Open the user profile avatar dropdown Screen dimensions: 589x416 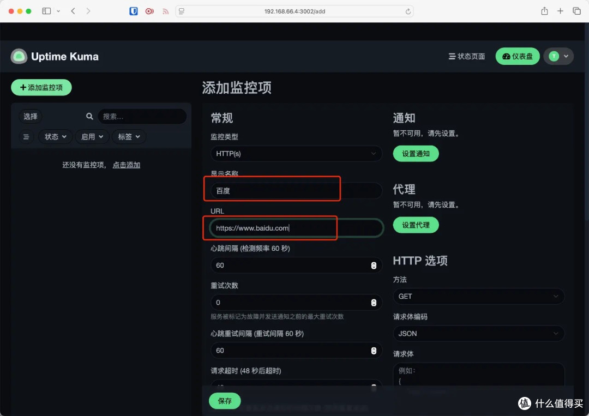coord(558,56)
